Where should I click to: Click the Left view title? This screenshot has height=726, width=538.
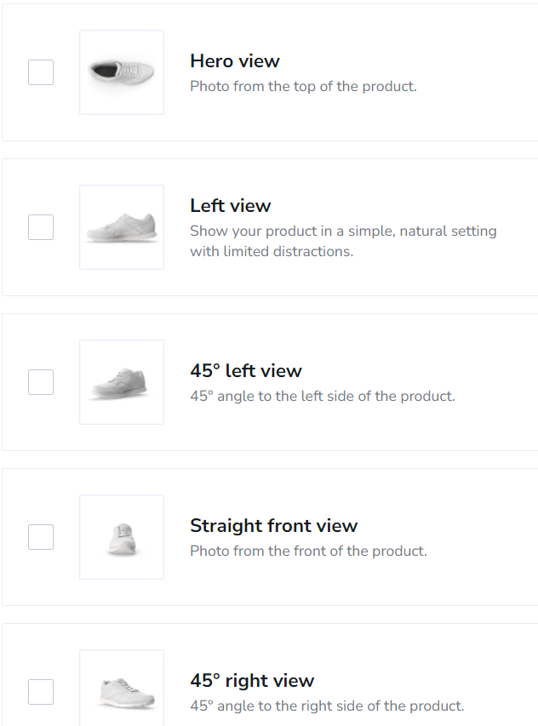(231, 206)
